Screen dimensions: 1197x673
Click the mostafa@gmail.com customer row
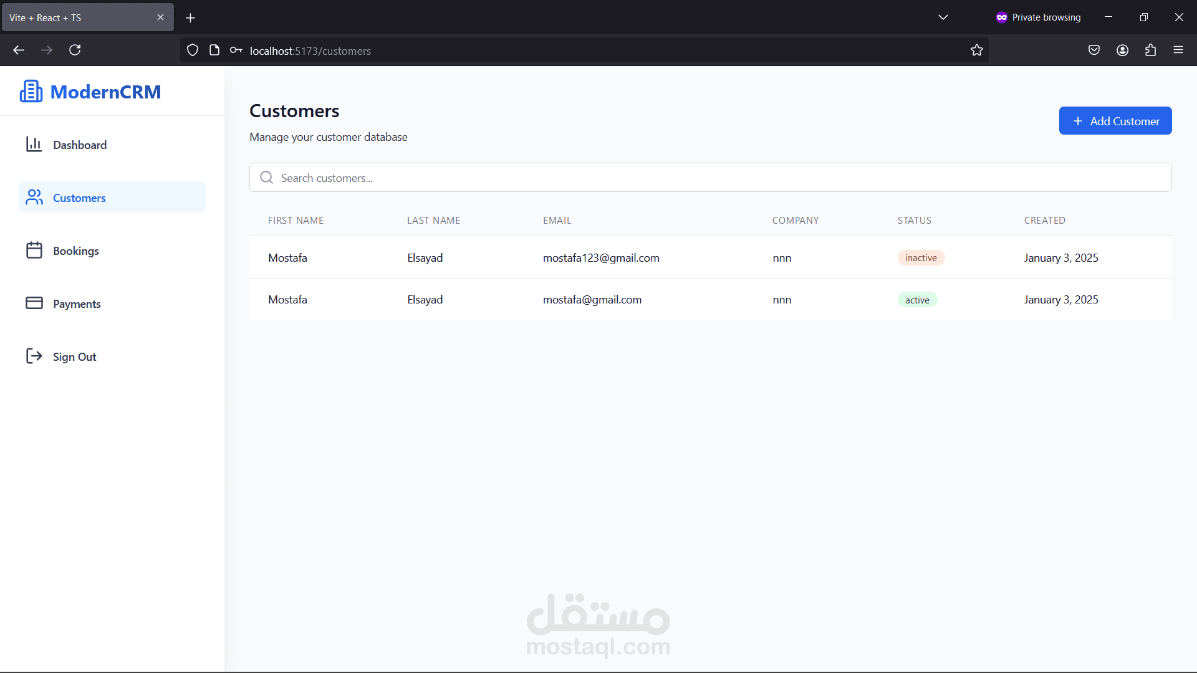[592, 300]
